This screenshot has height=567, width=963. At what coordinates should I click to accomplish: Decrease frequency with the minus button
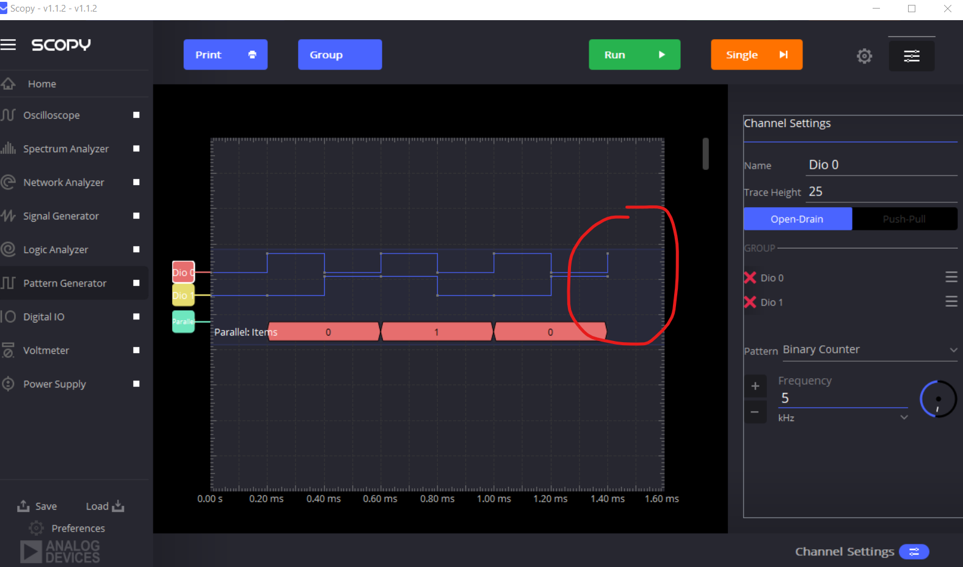tap(755, 412)
